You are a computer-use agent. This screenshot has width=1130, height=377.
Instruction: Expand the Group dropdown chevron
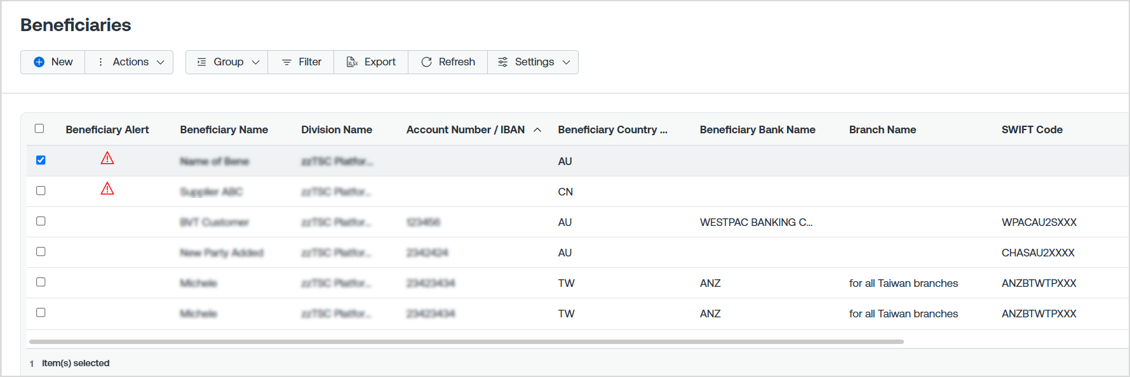click(x=255, y=62)
